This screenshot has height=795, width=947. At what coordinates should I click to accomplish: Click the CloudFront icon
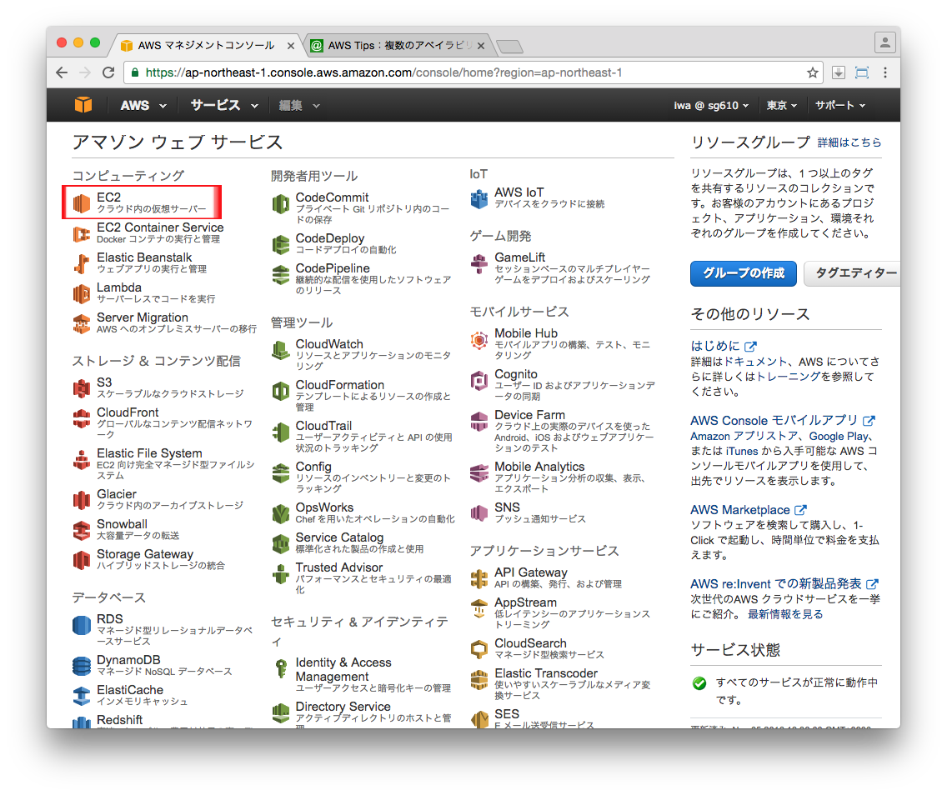tap(82, 419)
